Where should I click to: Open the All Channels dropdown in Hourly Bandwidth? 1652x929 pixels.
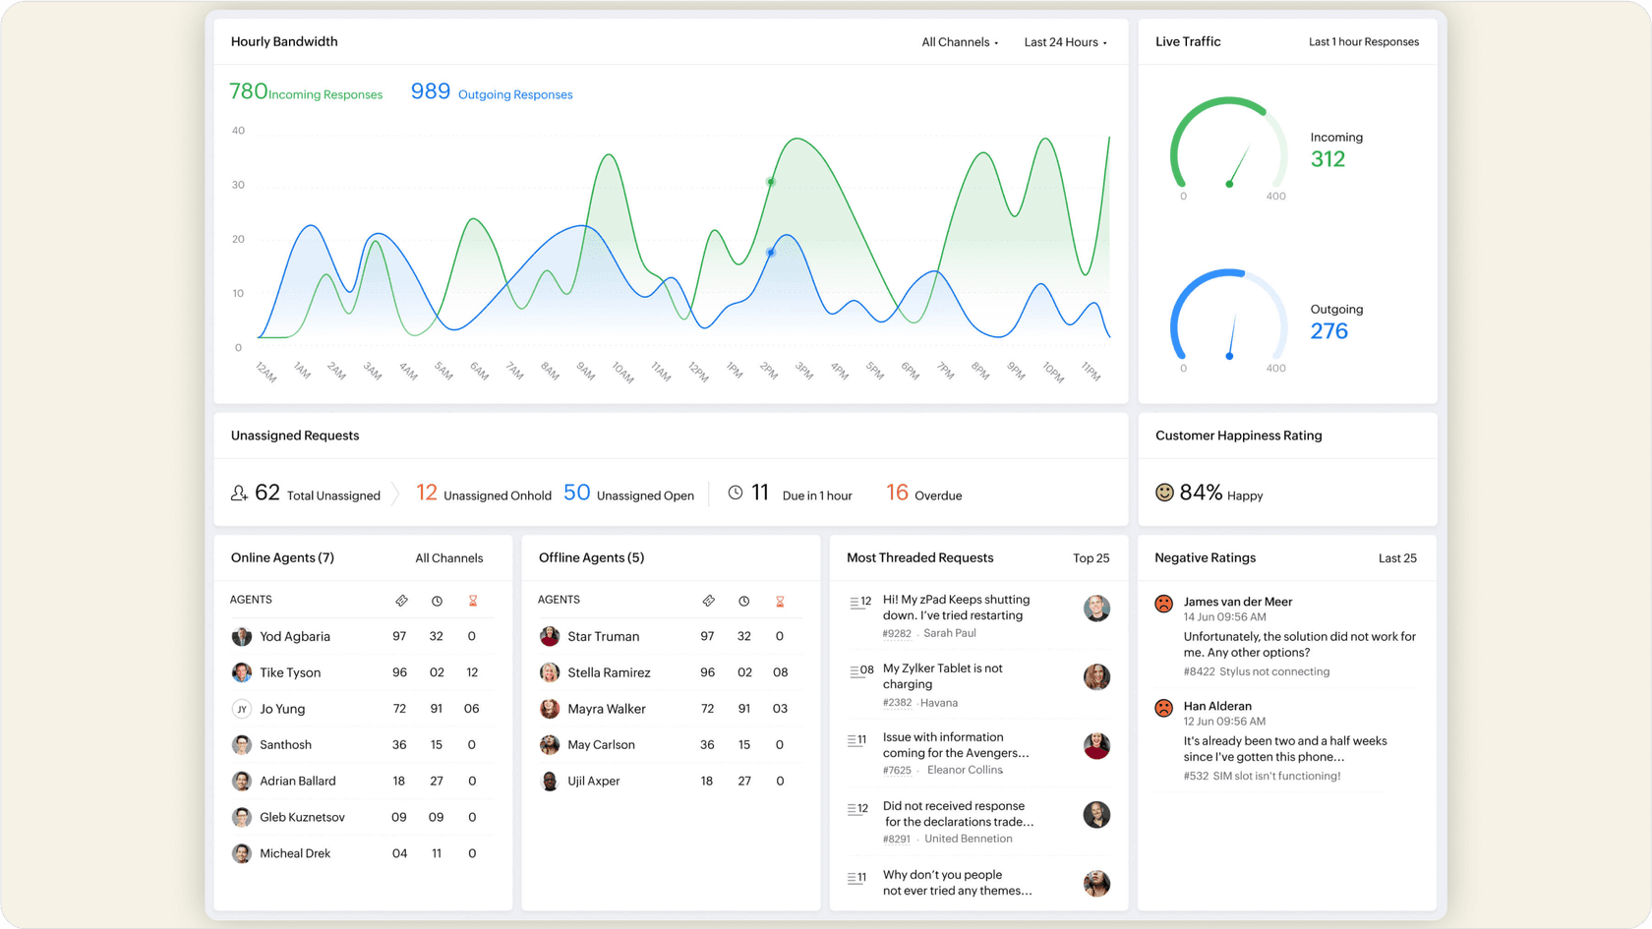959,41
